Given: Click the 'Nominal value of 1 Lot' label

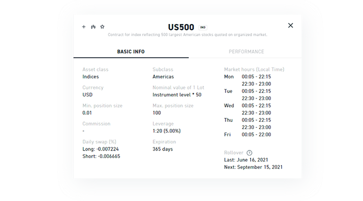Looking at the screenshot, I should pyautogui.click(x=178, y=88).
